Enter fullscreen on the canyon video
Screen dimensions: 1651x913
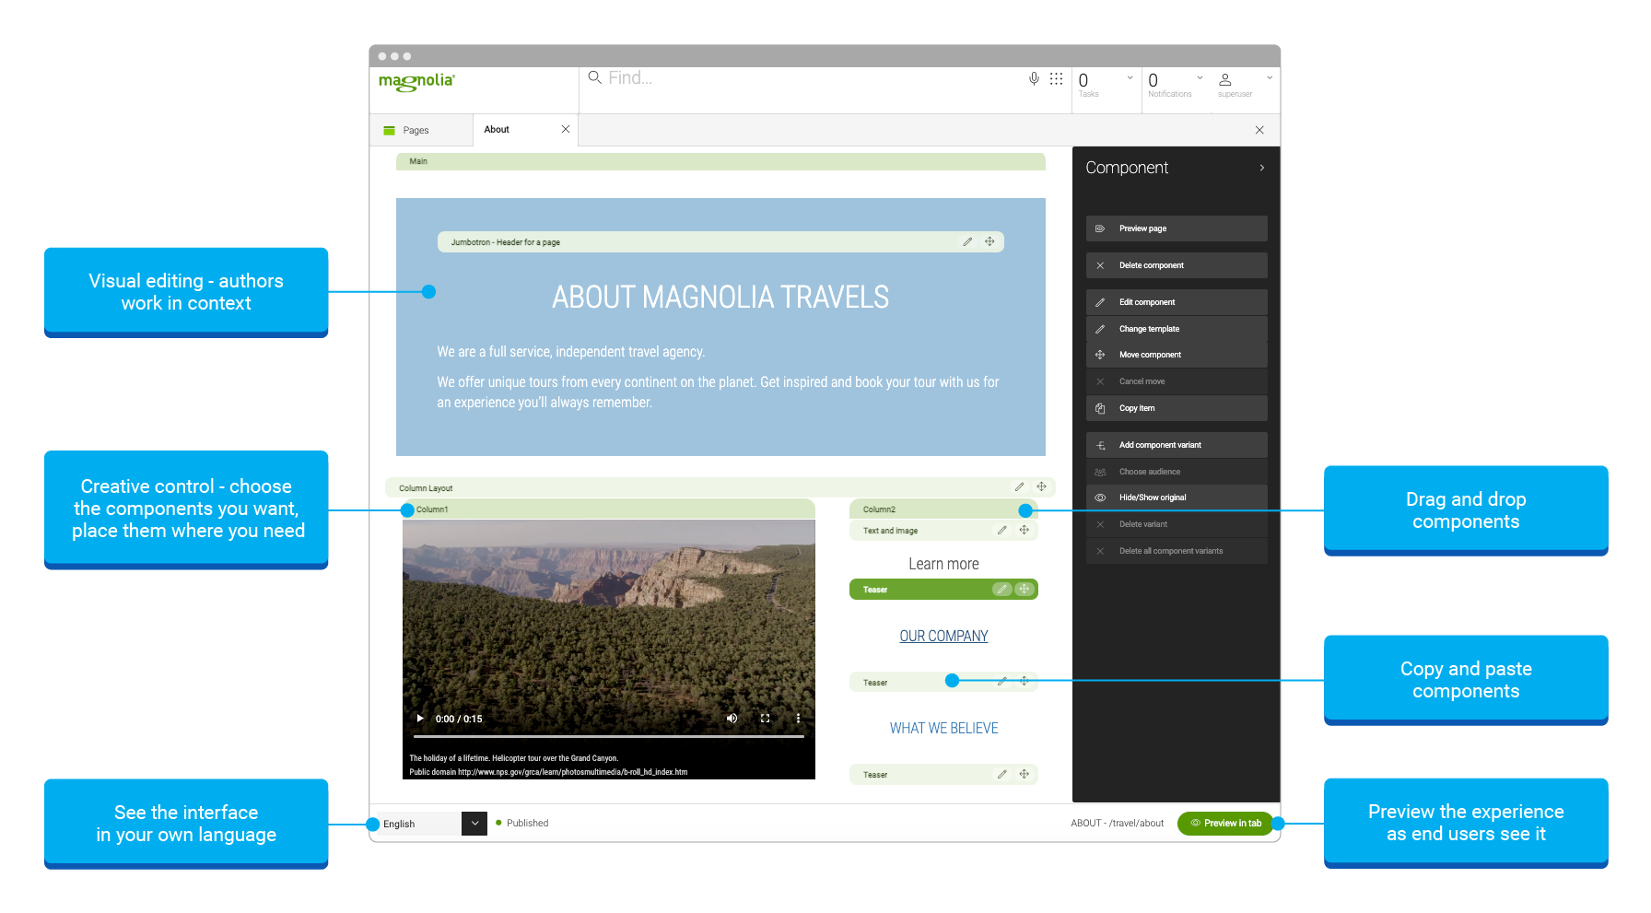click(x=765, y=719)
